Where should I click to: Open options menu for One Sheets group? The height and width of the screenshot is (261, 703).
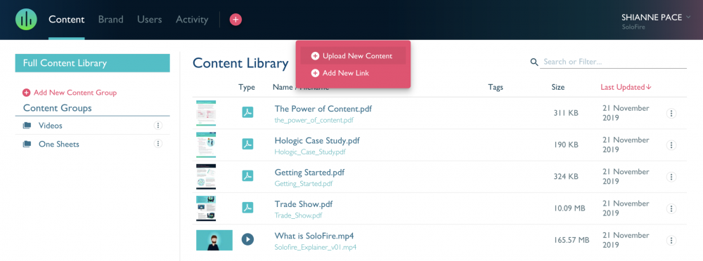click(157, 144)
